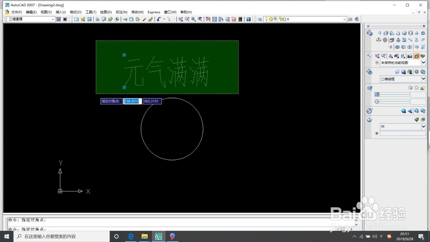430x242 pixels.
Task: Click the lower blue grip on text
Action: 124,87
